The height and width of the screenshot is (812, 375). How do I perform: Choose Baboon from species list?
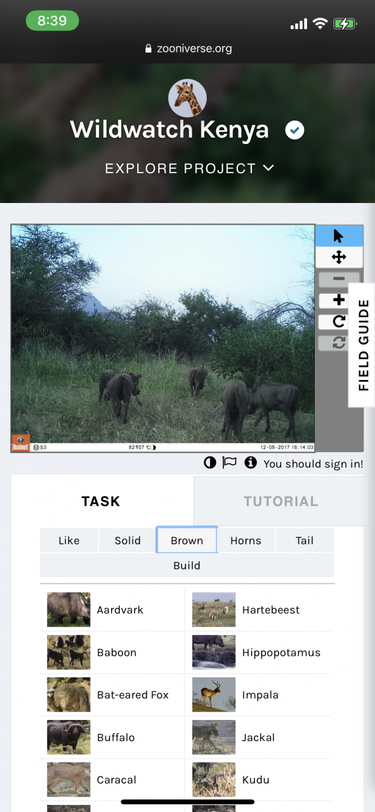click(113, 652)
